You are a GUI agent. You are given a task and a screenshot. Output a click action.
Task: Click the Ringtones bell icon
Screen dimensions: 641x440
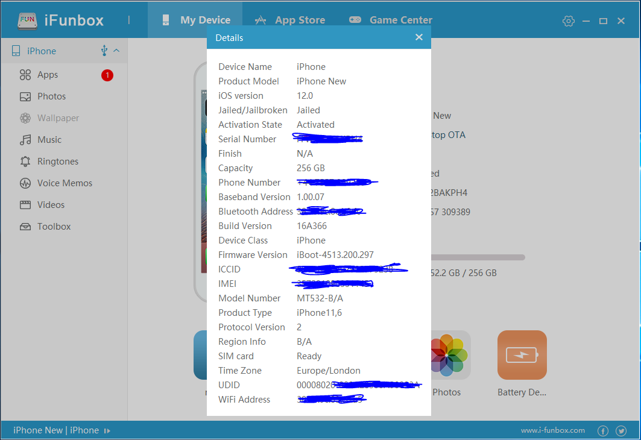pyautogui.click(x=25, y=162)
